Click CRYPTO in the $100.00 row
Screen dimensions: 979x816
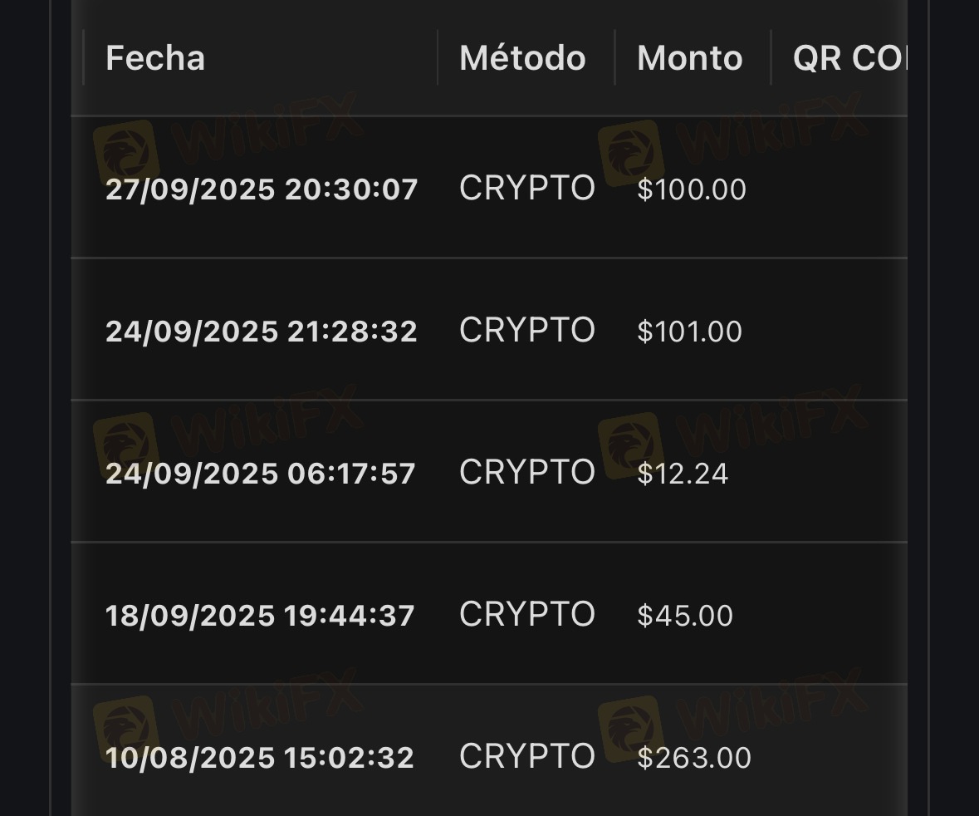click(527, 189)
